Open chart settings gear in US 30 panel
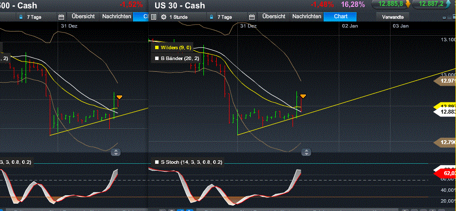Image resolution: width=456 pixels, height=211 pixels. (x=163, y=17)
